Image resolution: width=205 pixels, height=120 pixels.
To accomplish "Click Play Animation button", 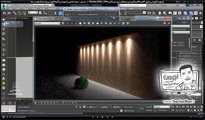I will (x=180, y=107).
